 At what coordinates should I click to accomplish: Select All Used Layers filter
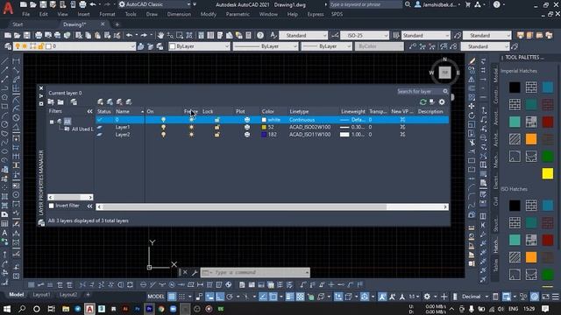click(82, 129)
